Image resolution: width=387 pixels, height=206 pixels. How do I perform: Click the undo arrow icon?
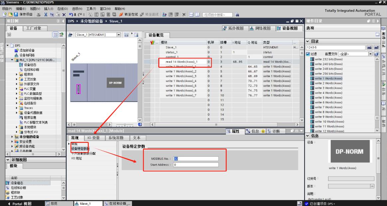click(x=71, y=15)
